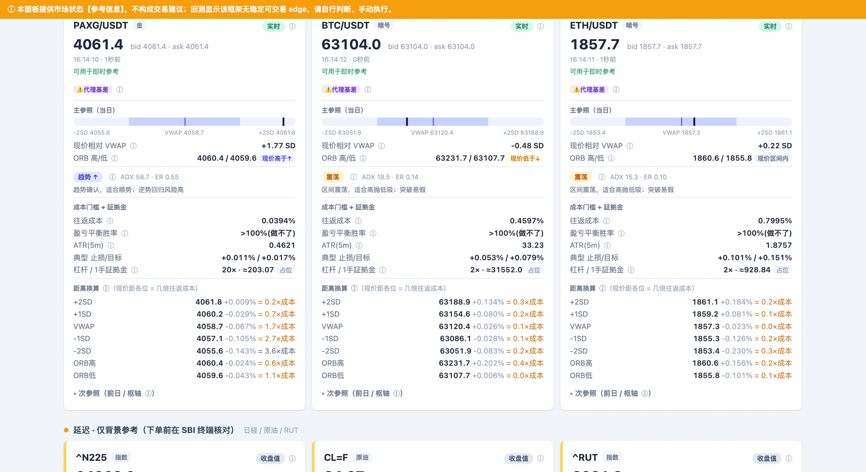The image size is (866, 472).
Task: Click the 代理基差 warning badge in BTC/USDT card
Action: point(341,90)
